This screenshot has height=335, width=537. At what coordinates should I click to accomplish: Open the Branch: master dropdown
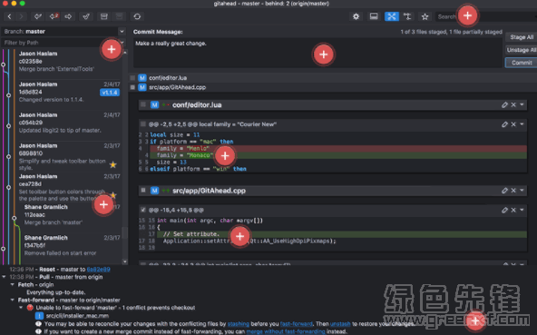[122, 31]
